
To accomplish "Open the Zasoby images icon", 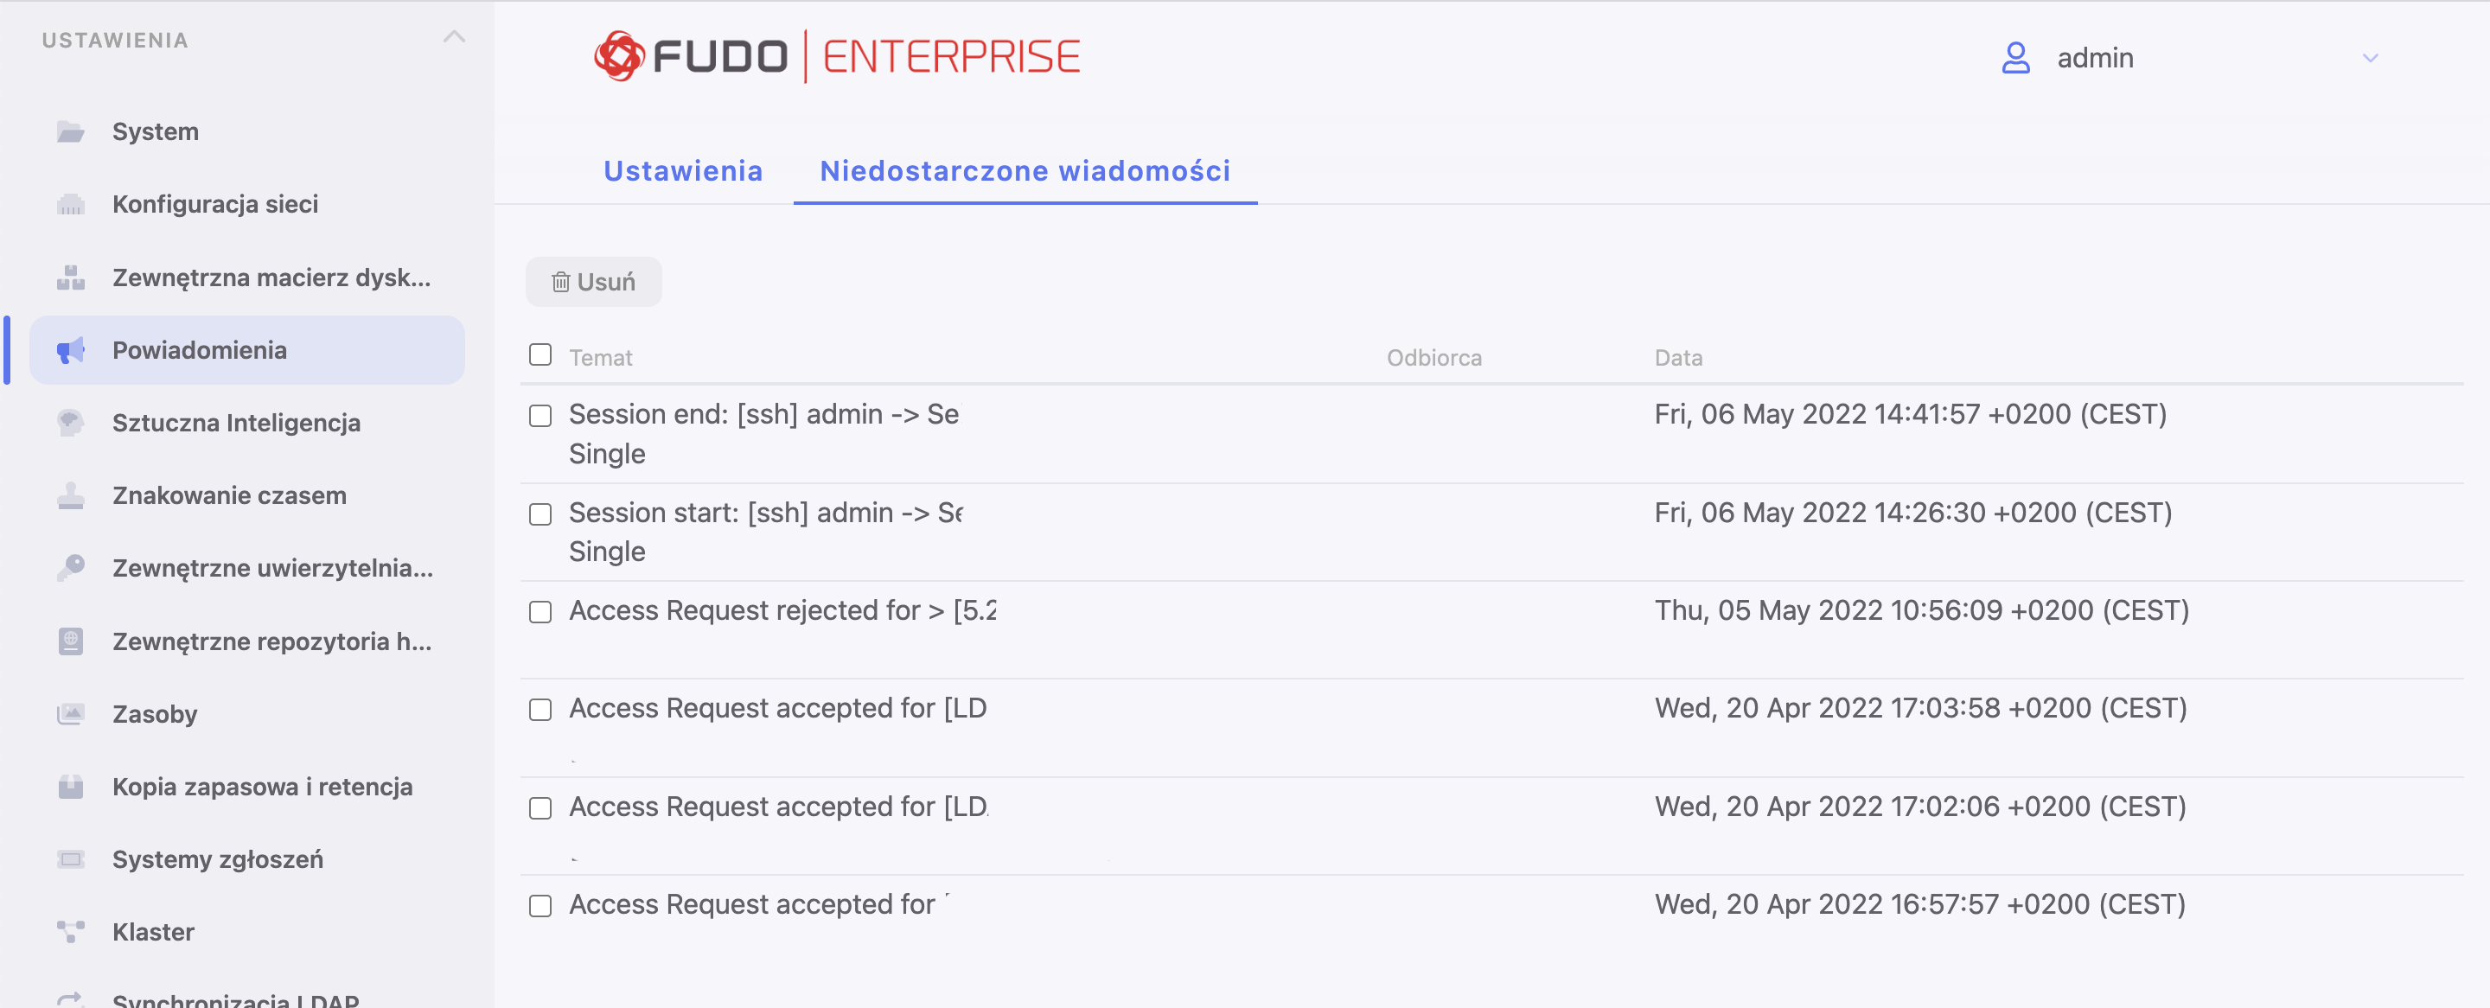I will (71, 713).
